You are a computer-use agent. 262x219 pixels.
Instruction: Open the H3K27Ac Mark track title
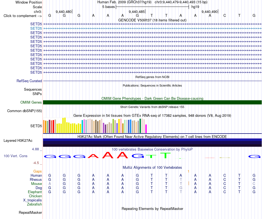coord(152,137)
